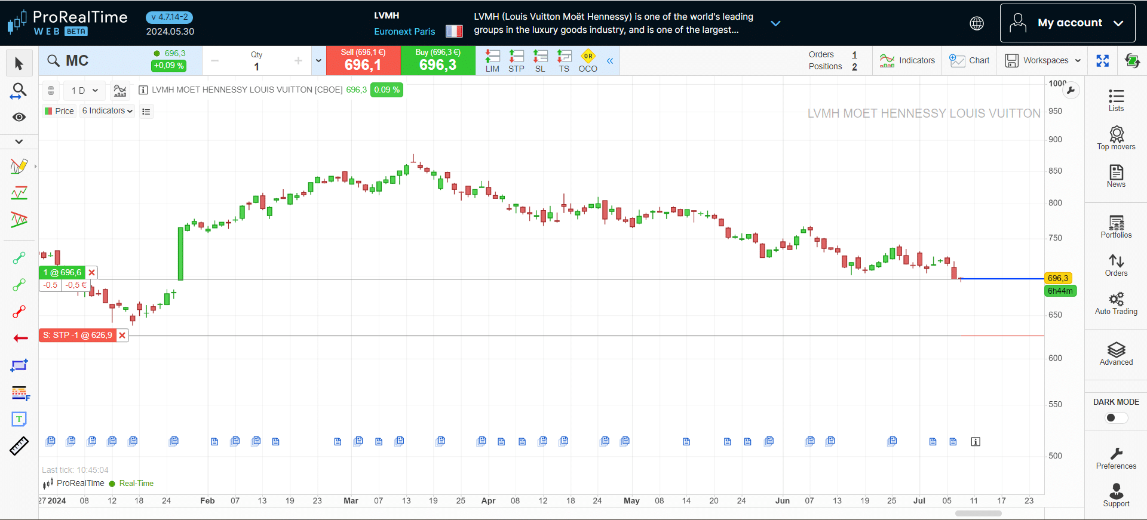Collapse the order buttons panel

pos(610,61)
